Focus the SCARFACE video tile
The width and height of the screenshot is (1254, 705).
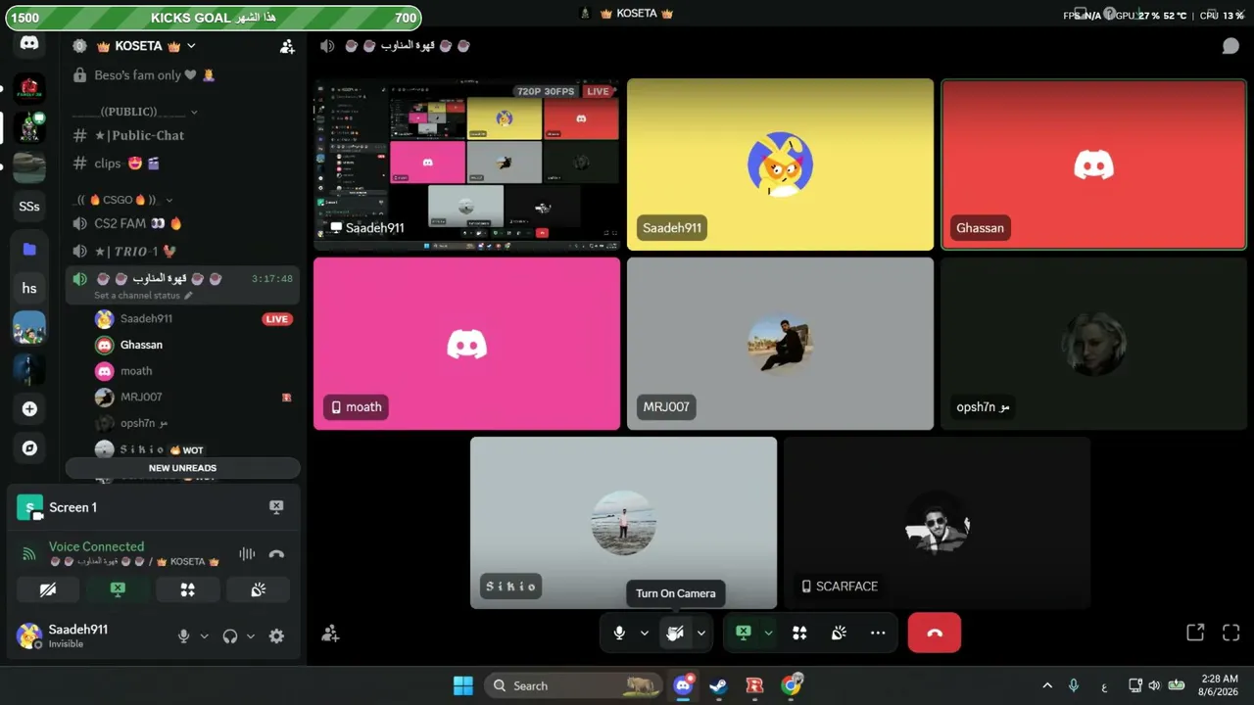[x=937, y=523]
